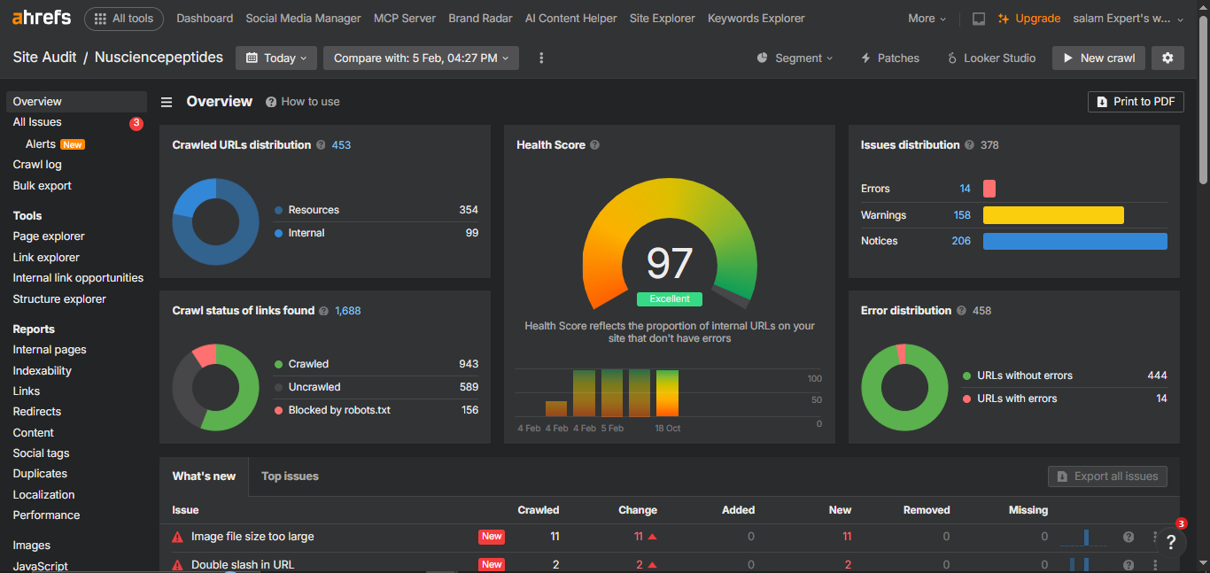1210x573 pixels.
Task: Click the Upgrade sparkle link
Action: pos(1028,19)
